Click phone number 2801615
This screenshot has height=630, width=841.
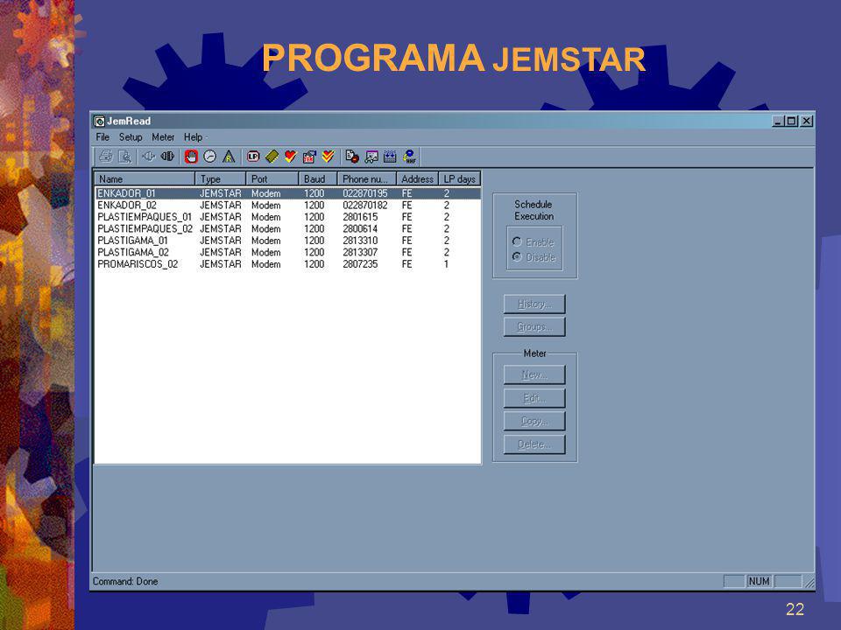coord(360,217)
